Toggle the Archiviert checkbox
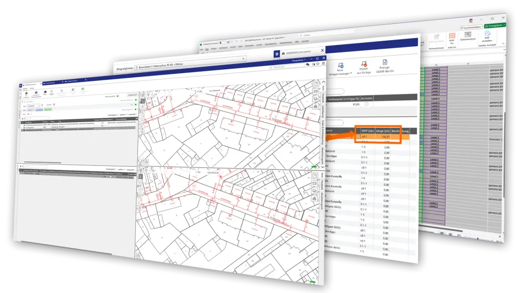 click(366, 104)
